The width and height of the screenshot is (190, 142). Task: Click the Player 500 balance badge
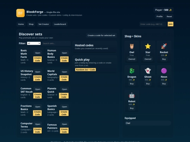(x=163, y=10)
